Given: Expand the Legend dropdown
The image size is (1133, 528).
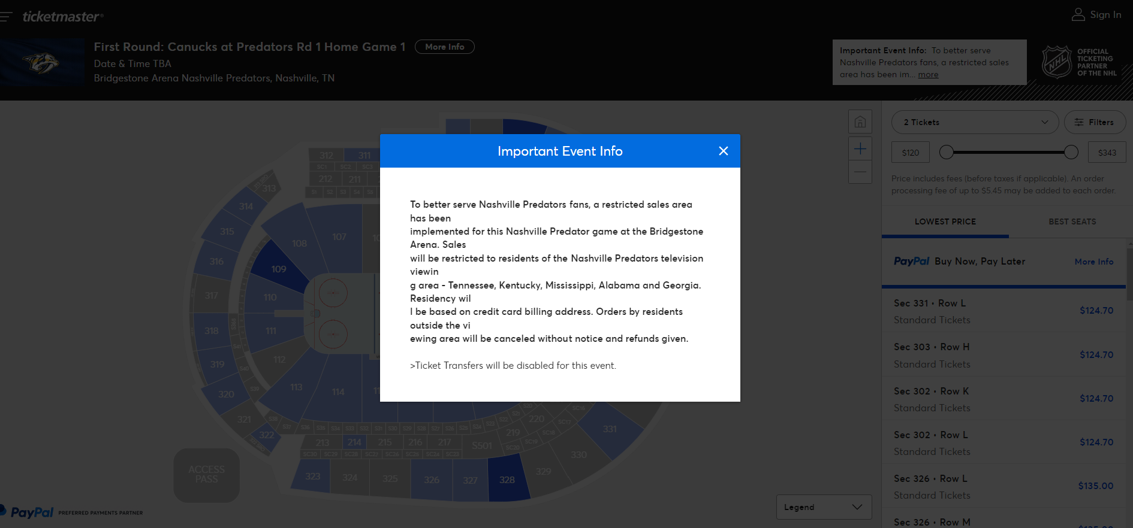Looking at the screenshot, I should [824, 507].
